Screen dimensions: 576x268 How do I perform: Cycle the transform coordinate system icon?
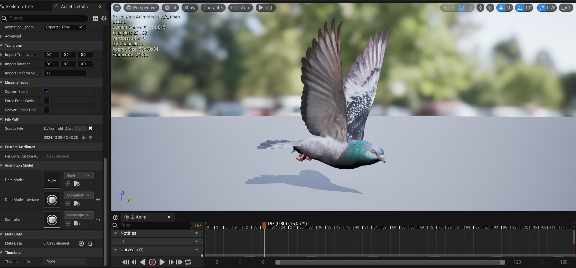click(x=480, y=8)
